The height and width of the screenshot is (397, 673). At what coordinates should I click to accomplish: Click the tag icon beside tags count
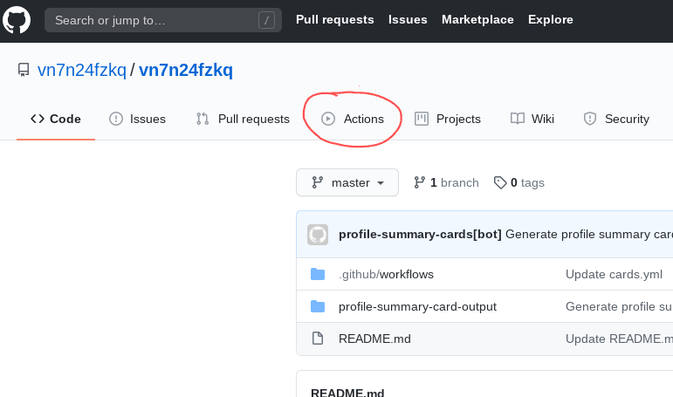coord(500,182)
